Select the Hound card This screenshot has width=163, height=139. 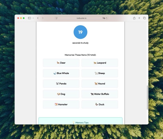(100, 84)
